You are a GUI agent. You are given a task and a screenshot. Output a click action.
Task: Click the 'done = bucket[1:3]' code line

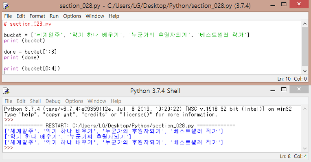point(31,52)
